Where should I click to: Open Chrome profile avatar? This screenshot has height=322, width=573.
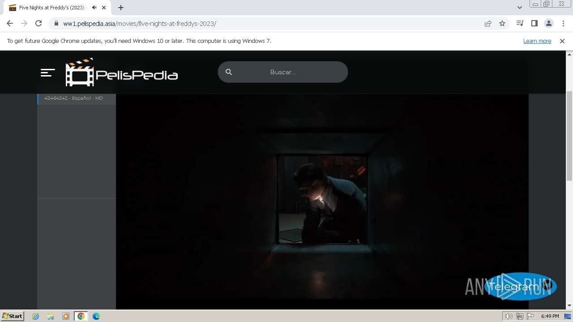(548, 23)
